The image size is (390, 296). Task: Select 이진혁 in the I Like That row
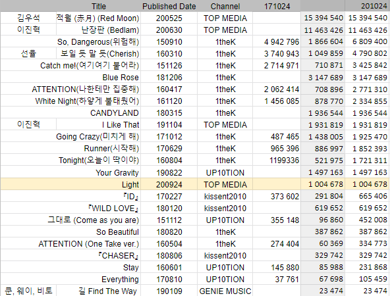[28, 125]
